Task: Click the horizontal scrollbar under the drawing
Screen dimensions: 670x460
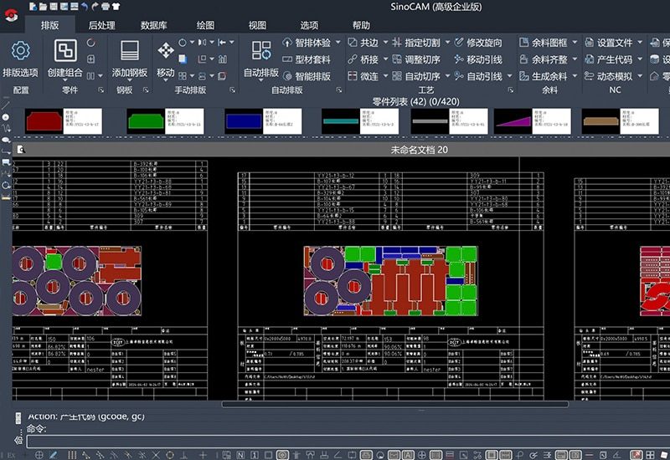Action: (x=394, y=404)
